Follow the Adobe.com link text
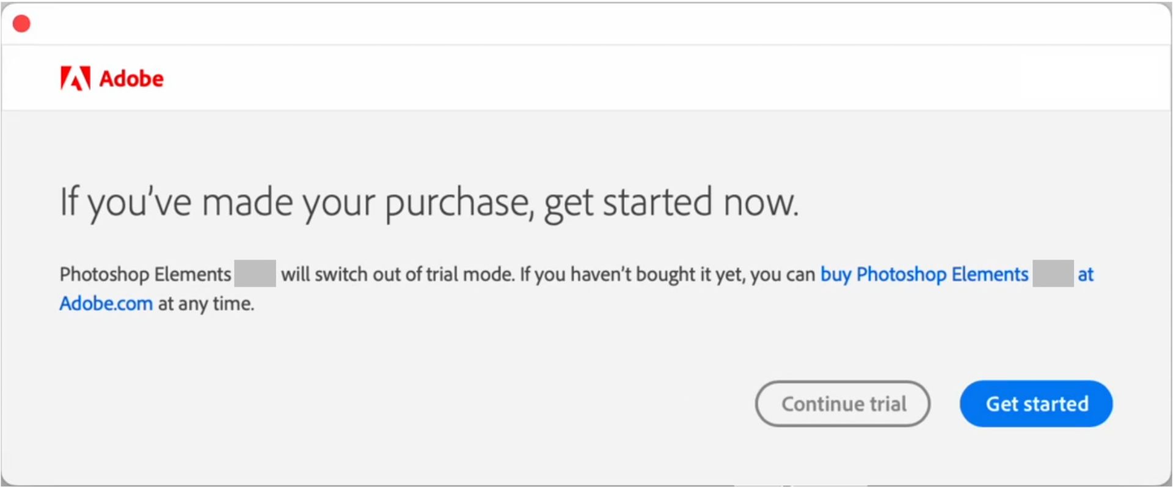This screenshot has width=1173, height=488. coord(106,304)
